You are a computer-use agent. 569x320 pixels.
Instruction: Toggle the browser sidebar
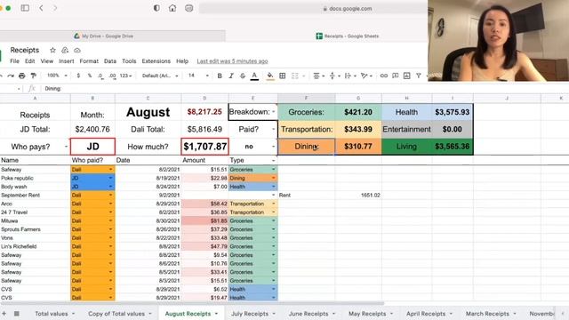25,8
